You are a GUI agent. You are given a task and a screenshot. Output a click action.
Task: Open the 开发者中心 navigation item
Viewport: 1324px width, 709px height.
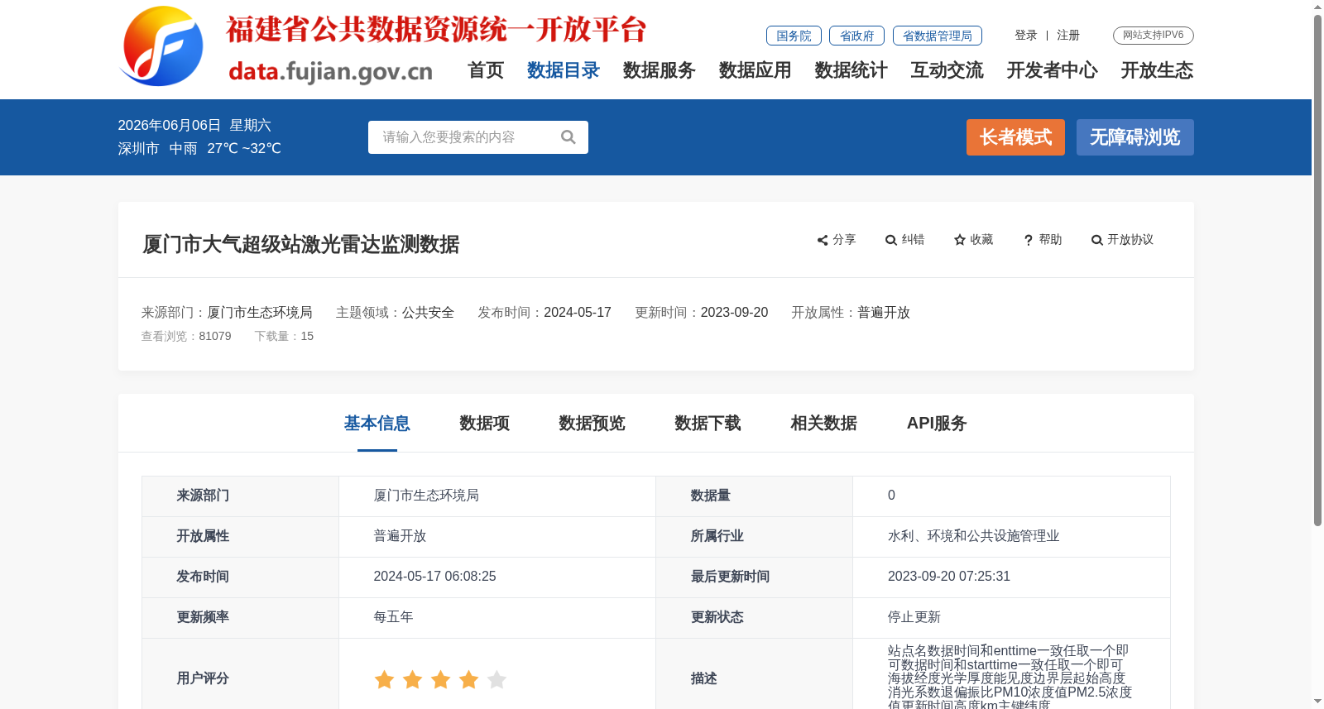[1053, 70]
